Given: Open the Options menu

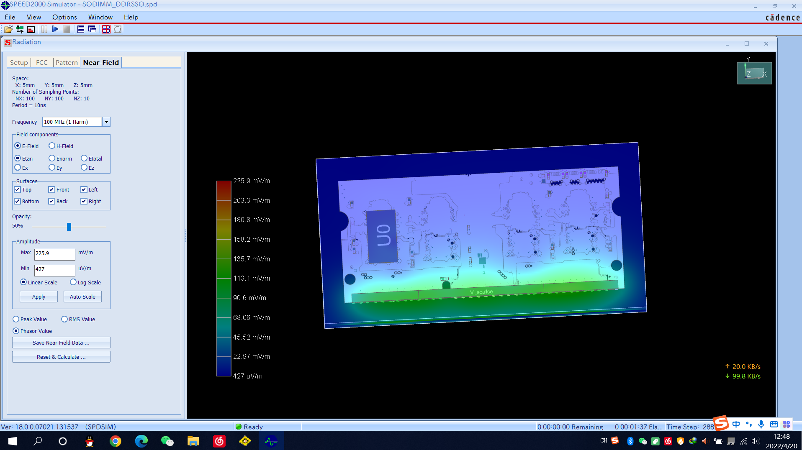Looking at the screenshot, I should coord(64,17).
